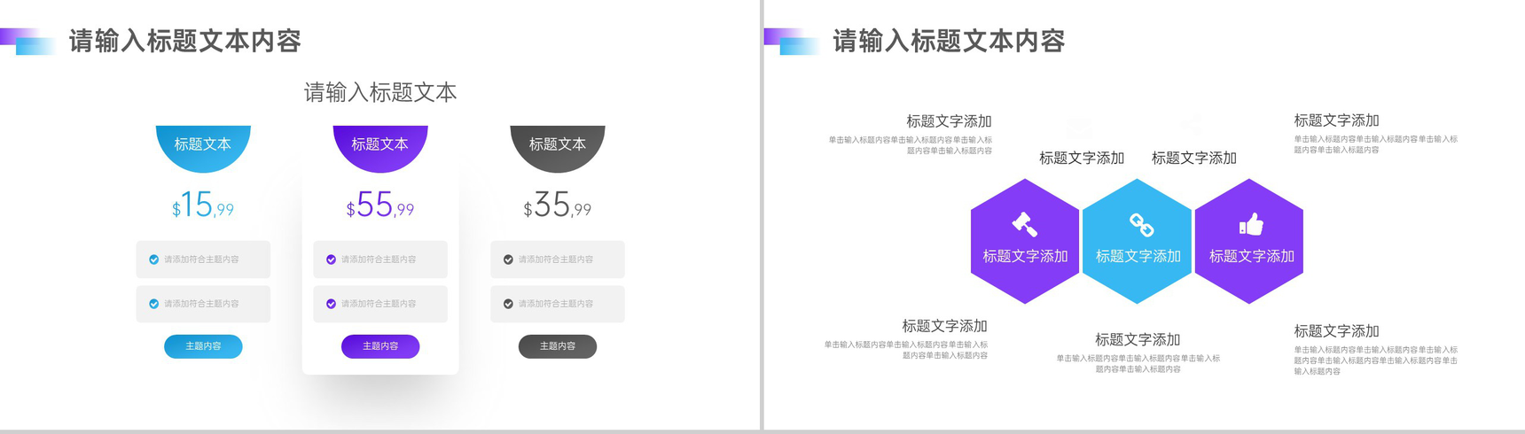1525x434 pixels.
Task: Click the gradient decoration beside right slide title
Action: [x=791, y=41]
